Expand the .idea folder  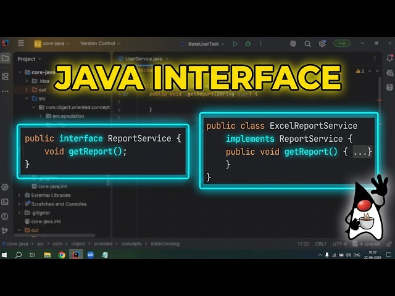(27, 81)
